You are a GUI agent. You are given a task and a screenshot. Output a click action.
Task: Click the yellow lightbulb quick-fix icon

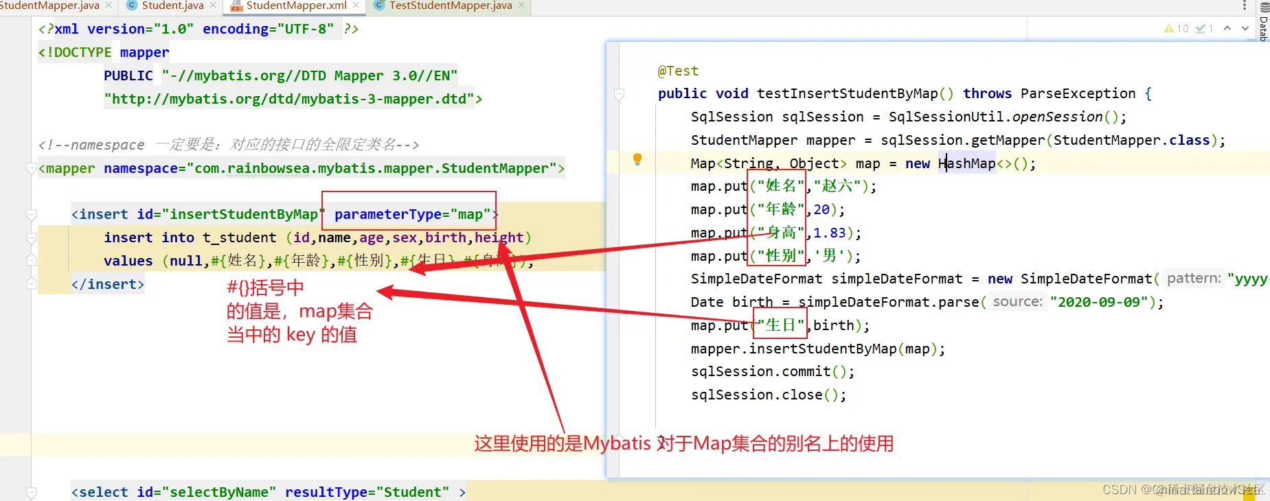click(637, 160)
